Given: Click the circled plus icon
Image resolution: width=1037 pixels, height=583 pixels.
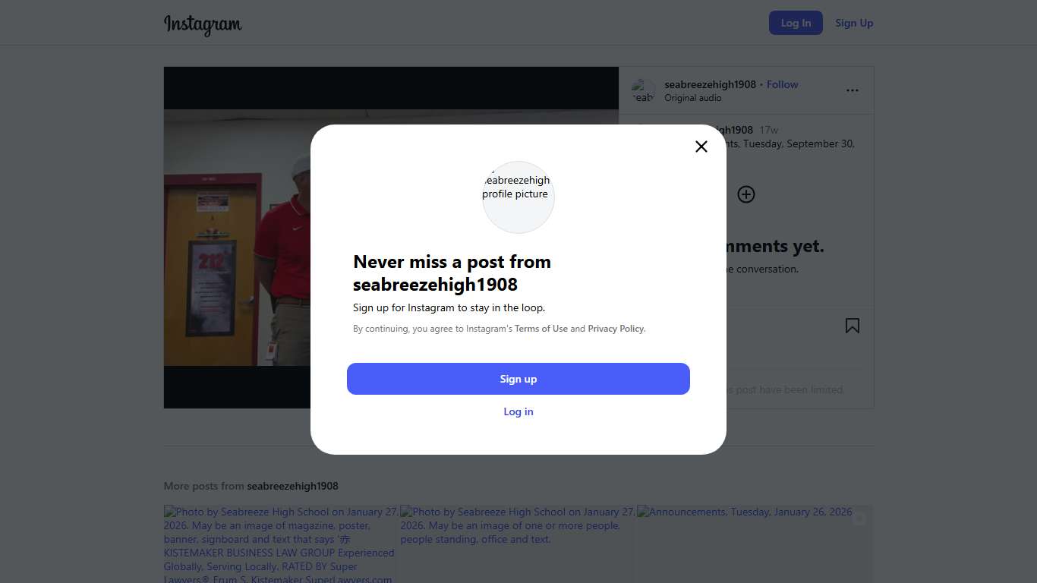Looking at the screenshot, I should point(746,194).
